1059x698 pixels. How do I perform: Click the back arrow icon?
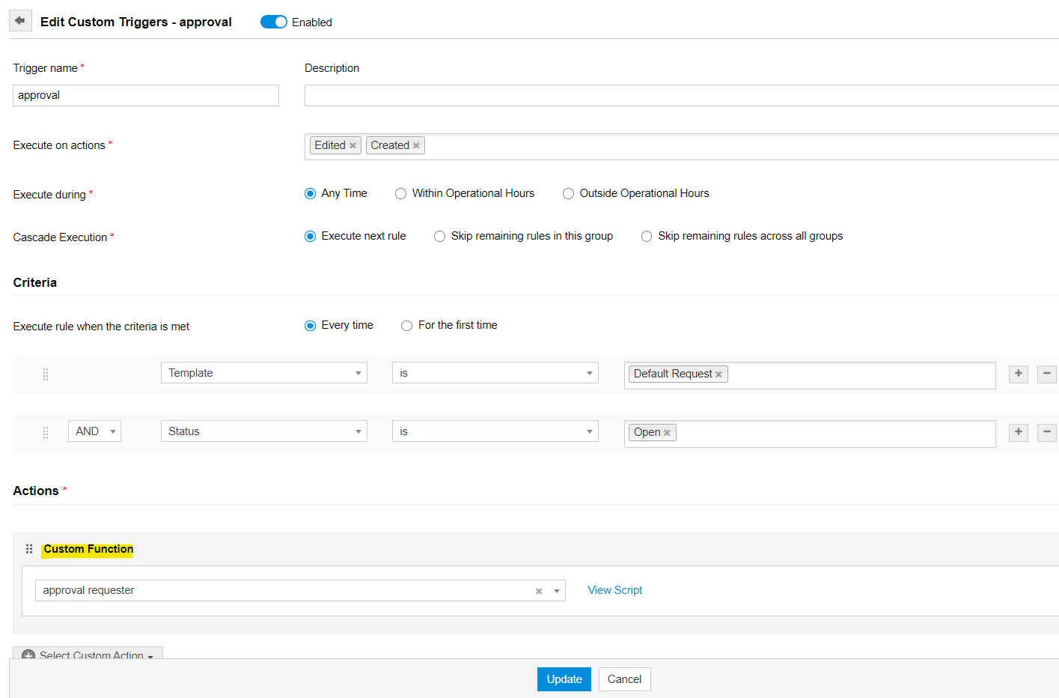20,21
